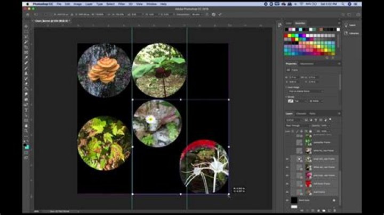
Task: Toggle lock transparent pixels in Layers panel
Action: [x=293, y=131]
